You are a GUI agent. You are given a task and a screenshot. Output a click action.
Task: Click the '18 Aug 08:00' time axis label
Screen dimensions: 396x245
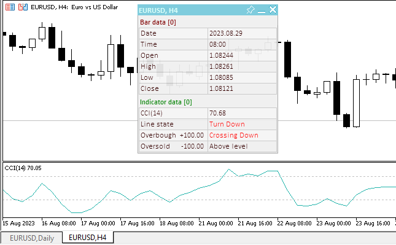[x=177, y=224]
